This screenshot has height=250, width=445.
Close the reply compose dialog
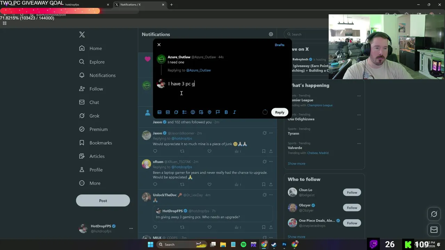[x=159, y=45]
